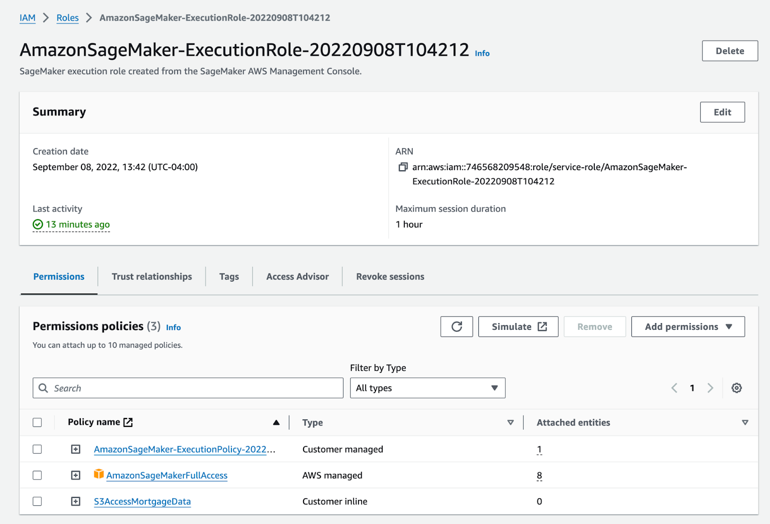Viewport: 770px width, 524px height.
Task: Sort policies by the Type column arrow
Action: click(x=511, y=423)
